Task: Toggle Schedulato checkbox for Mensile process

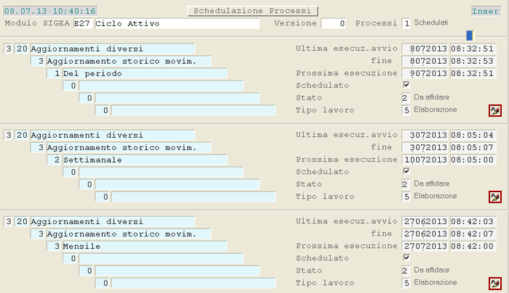Action: [406, 257]
